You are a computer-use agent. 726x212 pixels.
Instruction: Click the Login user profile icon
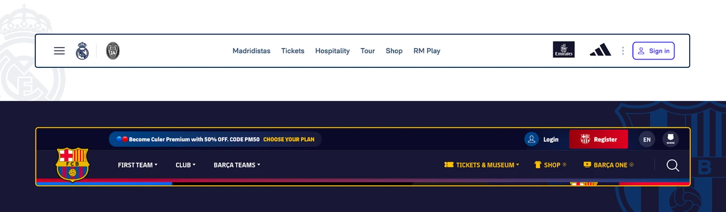(532, 139)
